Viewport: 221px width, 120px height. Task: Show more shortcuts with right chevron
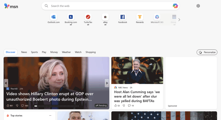click(179, 20)
